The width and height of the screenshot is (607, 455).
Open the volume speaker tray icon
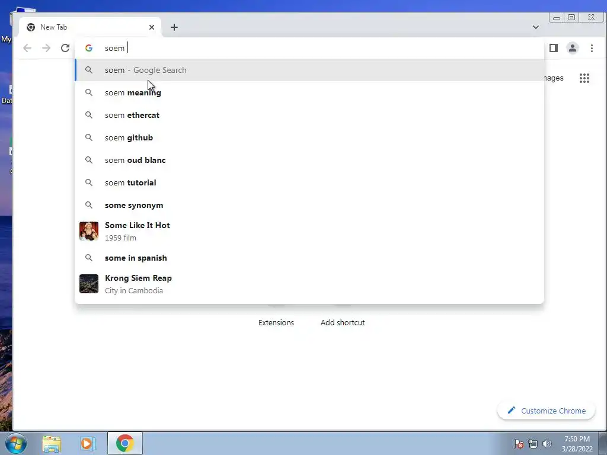547,444
